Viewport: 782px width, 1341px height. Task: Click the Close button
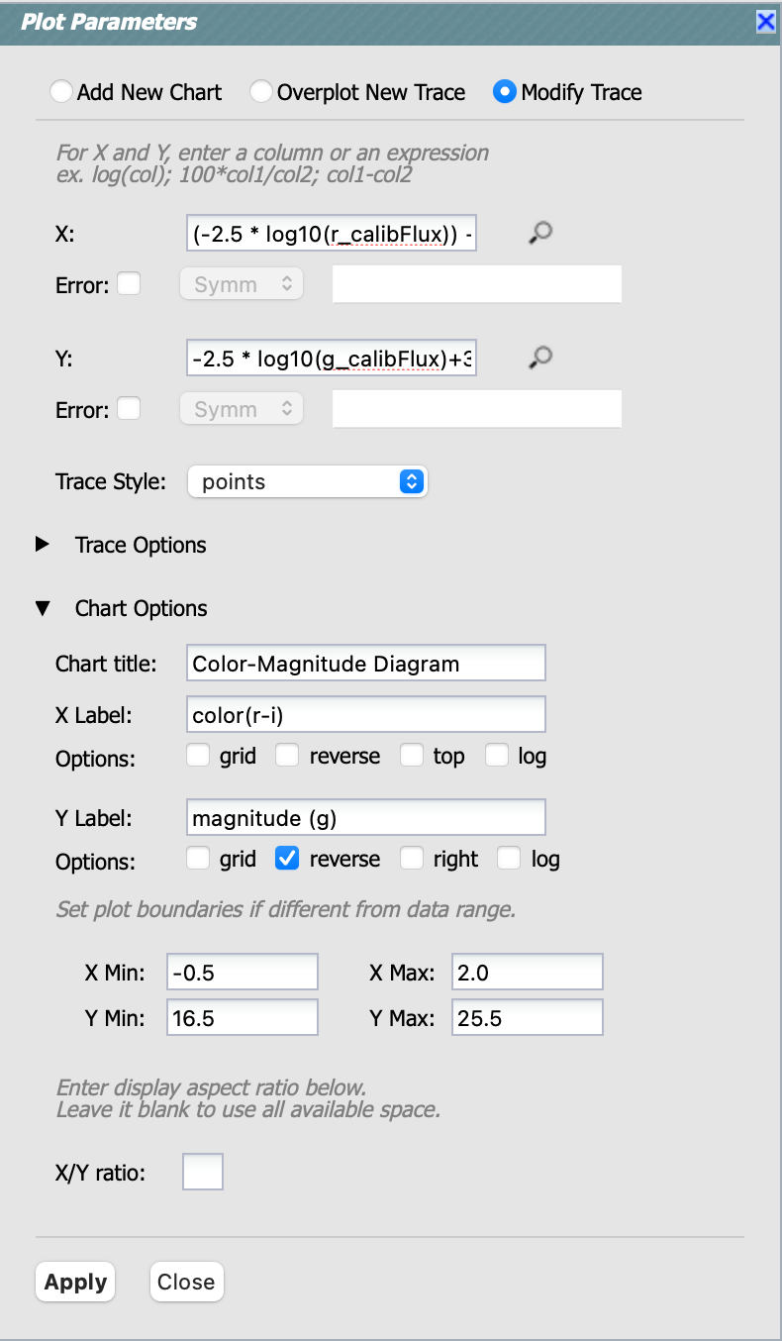point(186,1282)
